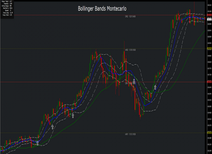Select the white current price tag on the axis
This screenshot has height=154, width=212.
pyautogui.click(x=209, y=20)
